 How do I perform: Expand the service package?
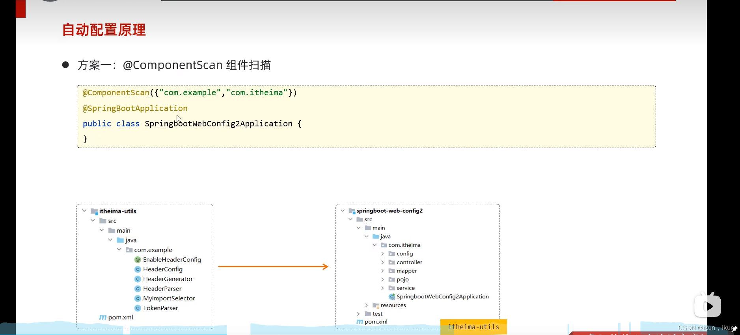383,288
